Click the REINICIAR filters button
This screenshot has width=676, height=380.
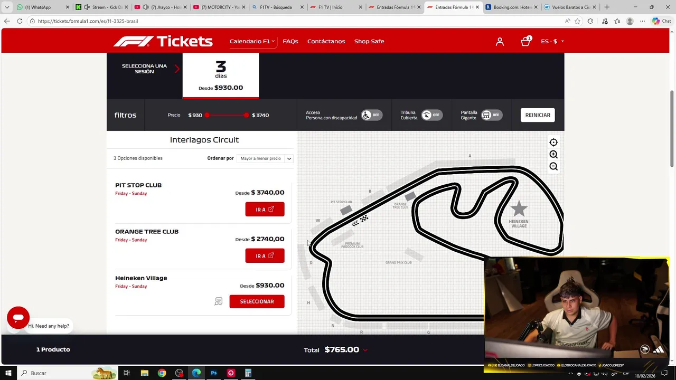click(x=538, y=115)
